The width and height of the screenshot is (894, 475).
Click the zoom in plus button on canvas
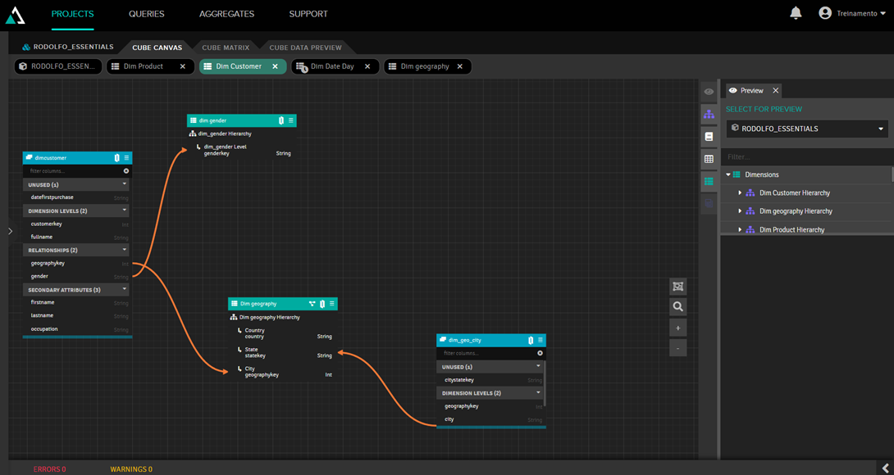677,328
